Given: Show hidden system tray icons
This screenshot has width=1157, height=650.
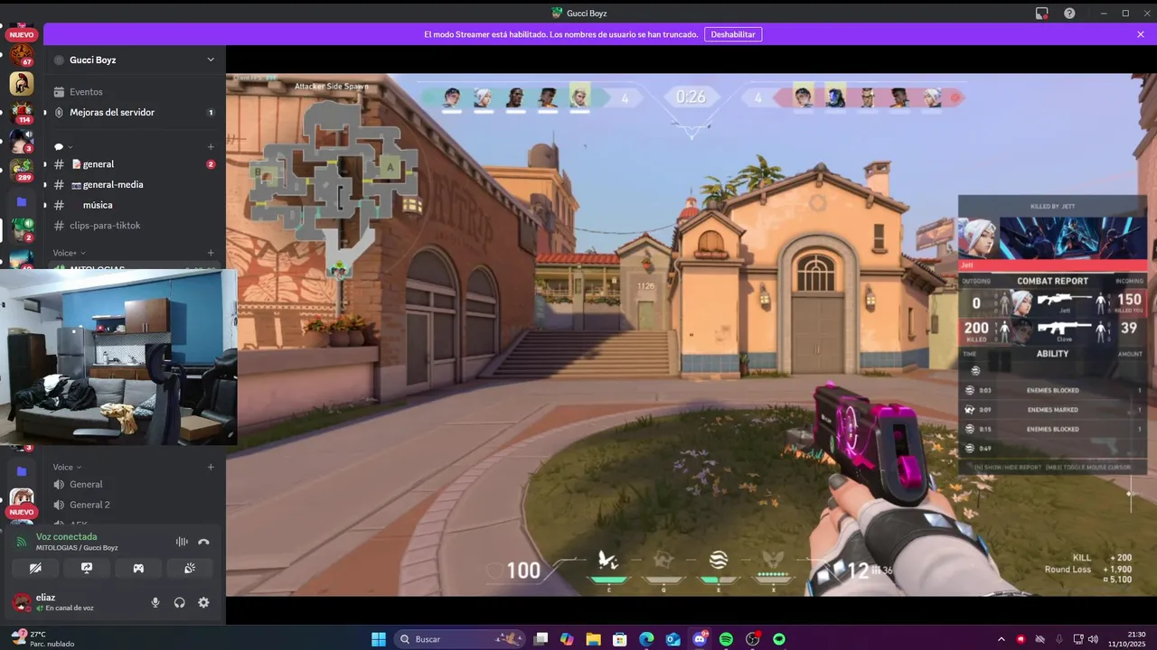Looking at the screenshot, I should (x=1001, y=639).
